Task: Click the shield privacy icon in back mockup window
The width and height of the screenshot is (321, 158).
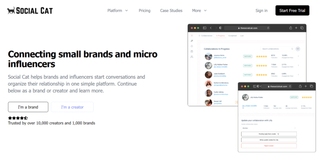Action: tap(221, 28)
